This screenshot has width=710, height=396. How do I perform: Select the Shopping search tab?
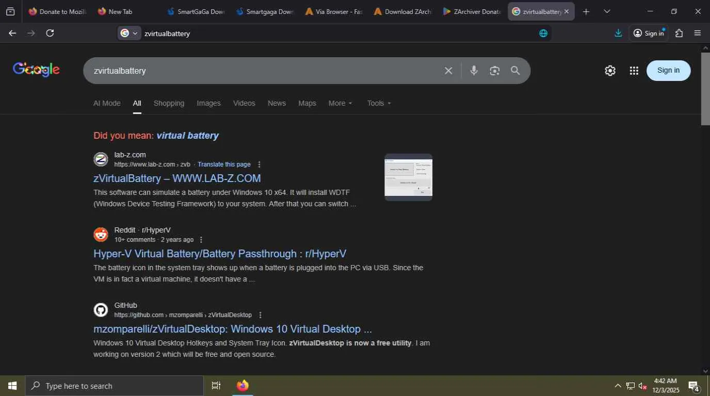[x=169, y=103]
